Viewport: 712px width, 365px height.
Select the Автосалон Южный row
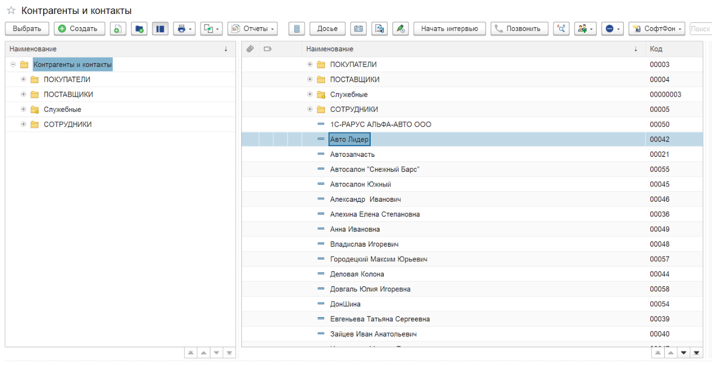click(360, 184)
